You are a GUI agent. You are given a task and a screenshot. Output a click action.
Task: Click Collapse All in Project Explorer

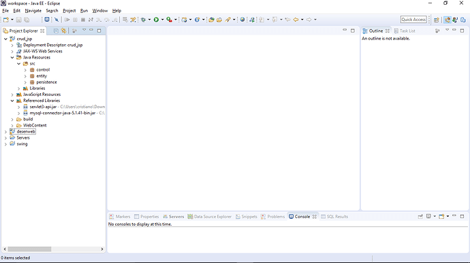[x=56, y=31]
